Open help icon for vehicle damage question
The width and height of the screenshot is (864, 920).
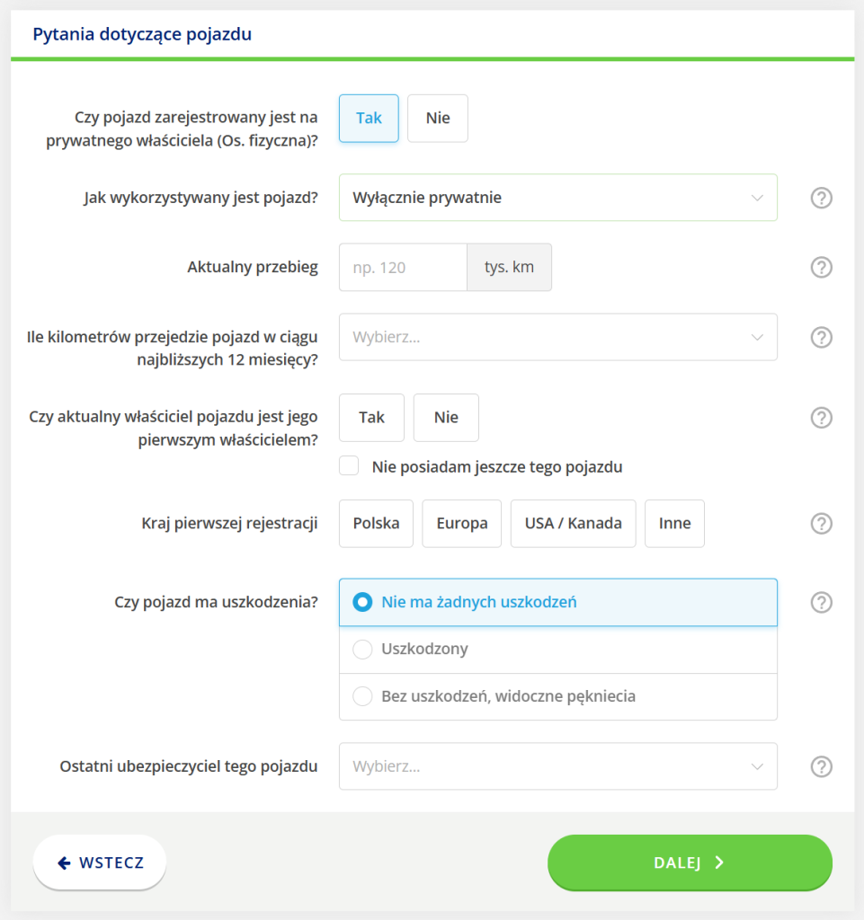click(x=821, y=602)
